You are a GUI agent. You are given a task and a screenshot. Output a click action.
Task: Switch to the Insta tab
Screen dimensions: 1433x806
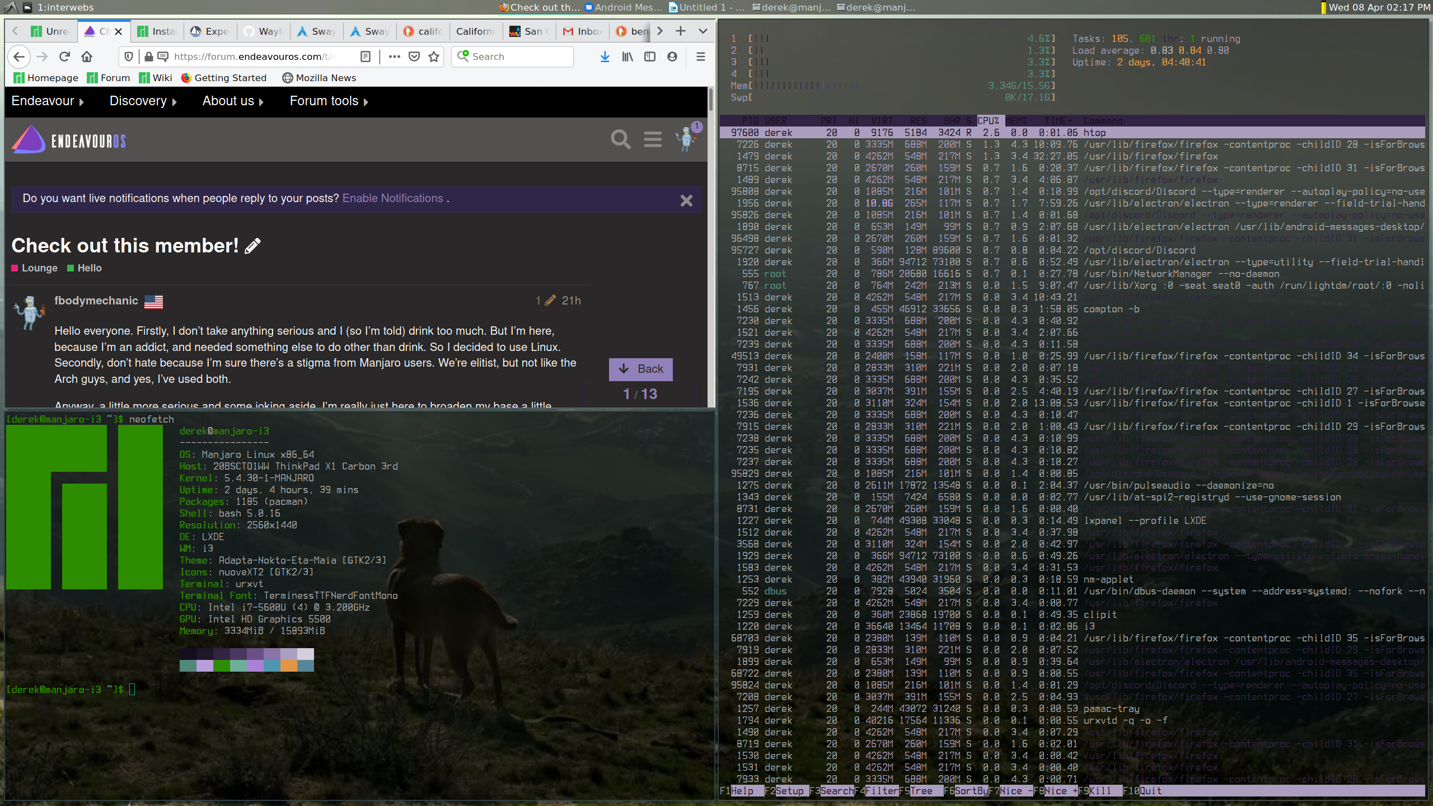pos(157,31)
